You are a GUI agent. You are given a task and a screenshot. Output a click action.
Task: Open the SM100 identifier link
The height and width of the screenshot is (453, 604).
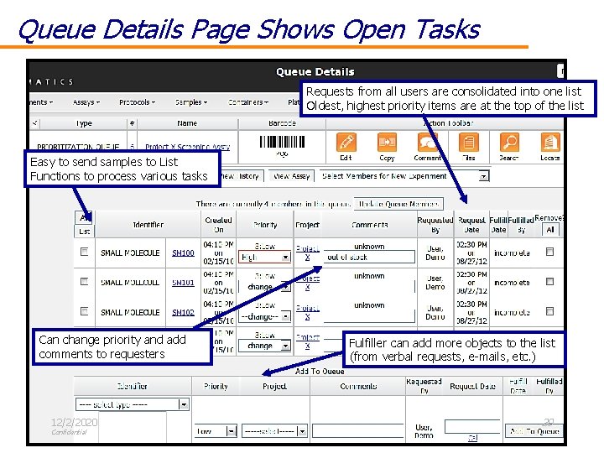coord(183,253)
